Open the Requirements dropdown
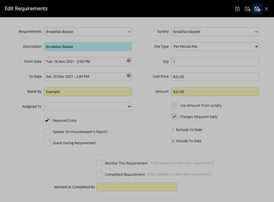Viewport: 274px width, 202px height. (x=88, y=32)
